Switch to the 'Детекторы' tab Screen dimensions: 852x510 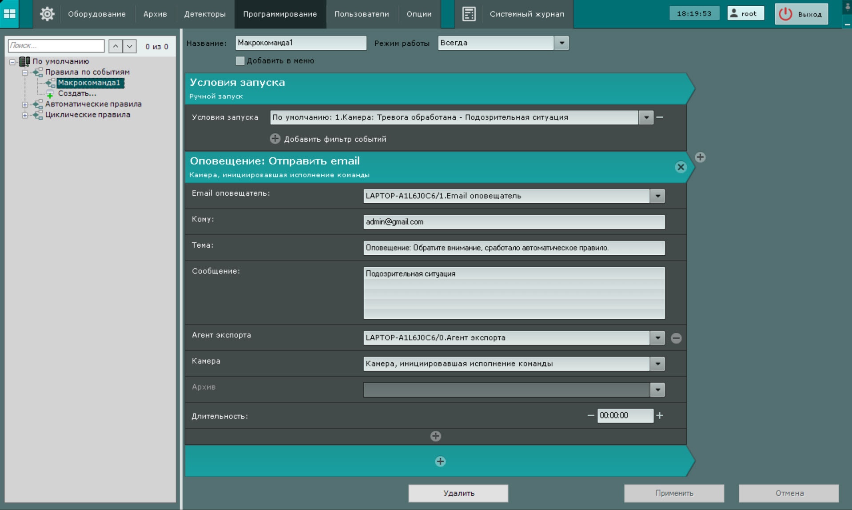click(205, 14)
